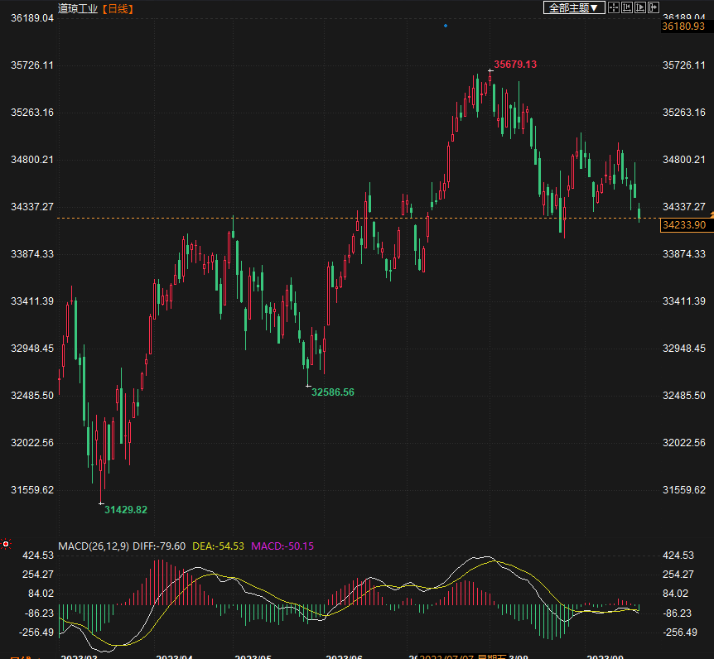Click the 35679.13 peak price label
Screen dimensions: 714x659
coord(515,65)
